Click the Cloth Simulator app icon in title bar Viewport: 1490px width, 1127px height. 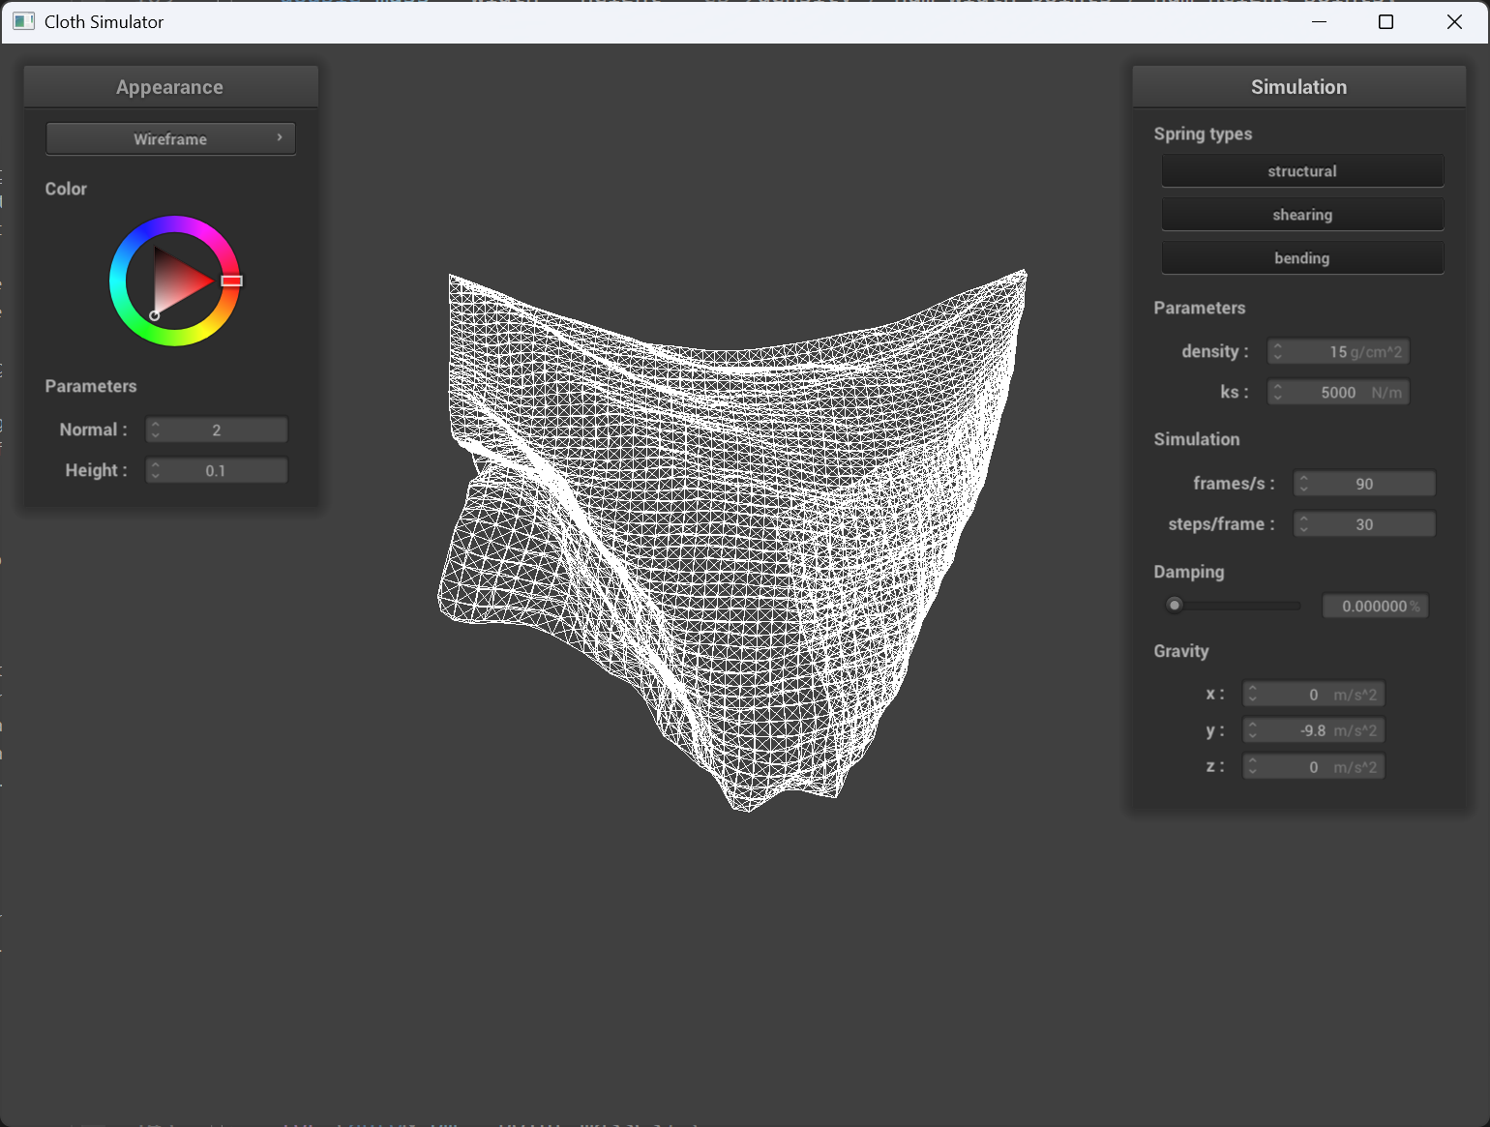coord(23,21)
